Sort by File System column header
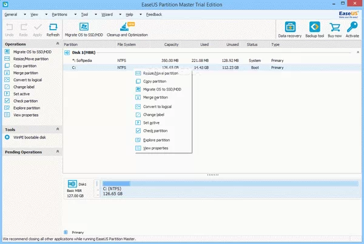Image resolution: width=364 pixels, height=244 pixels. (132, 44)
